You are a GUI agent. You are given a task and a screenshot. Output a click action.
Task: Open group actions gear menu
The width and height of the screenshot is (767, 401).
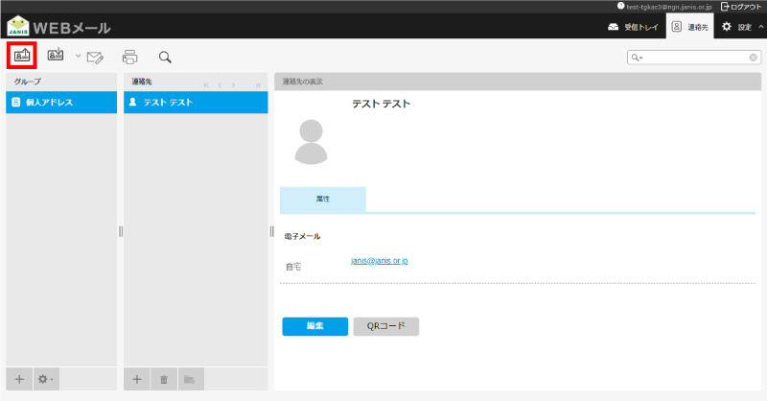point(46,379)
